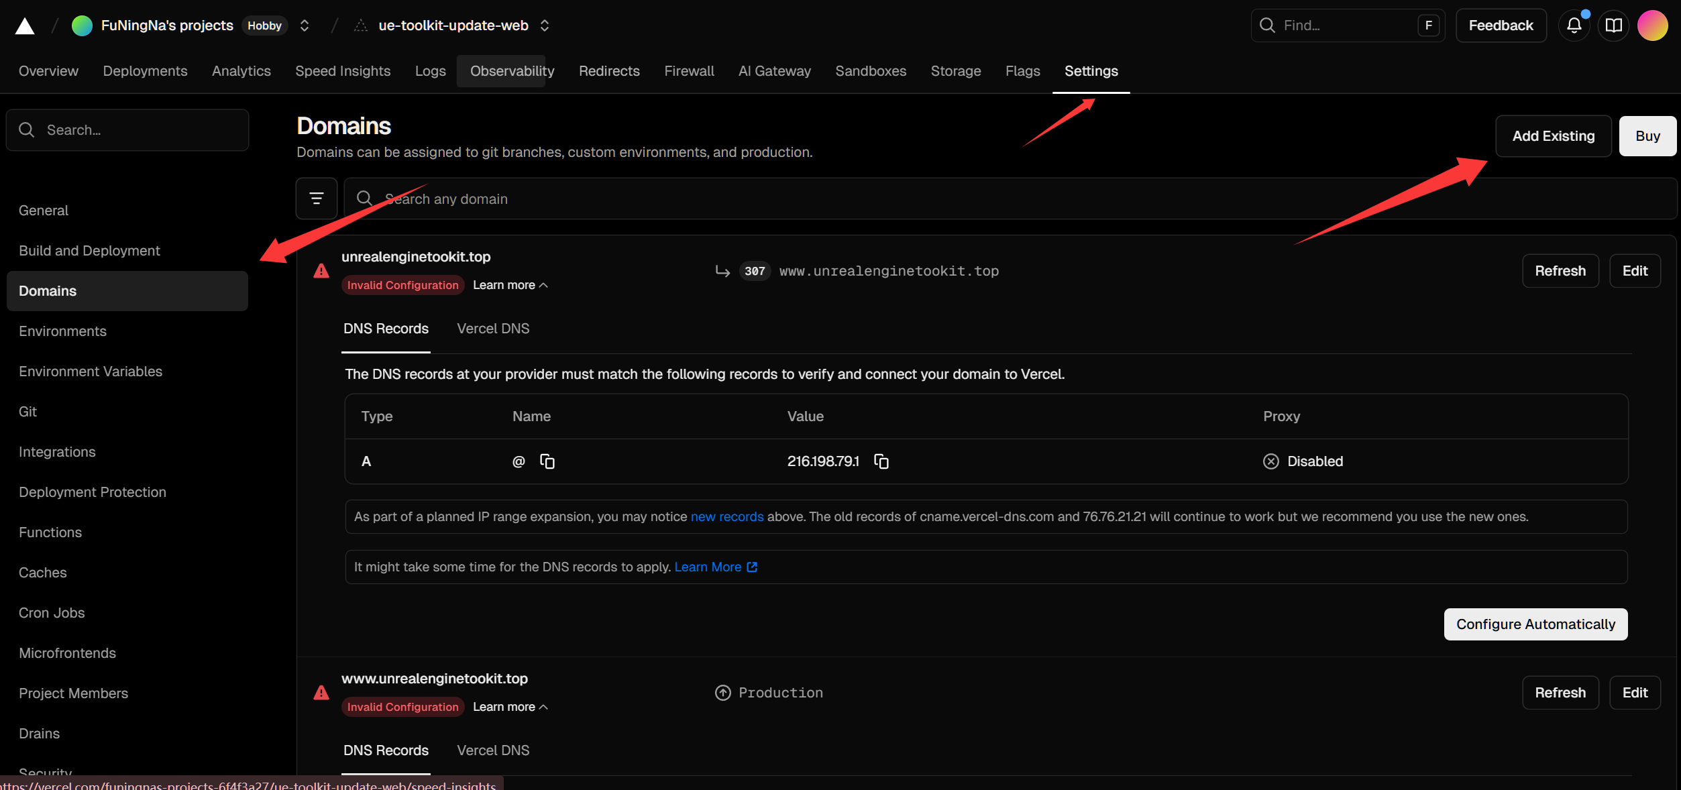
Task: Open the docs book icon
Action: 1613,25
